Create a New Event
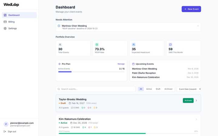The width and height of the screenshot is (218, 136). click(191, 9)
